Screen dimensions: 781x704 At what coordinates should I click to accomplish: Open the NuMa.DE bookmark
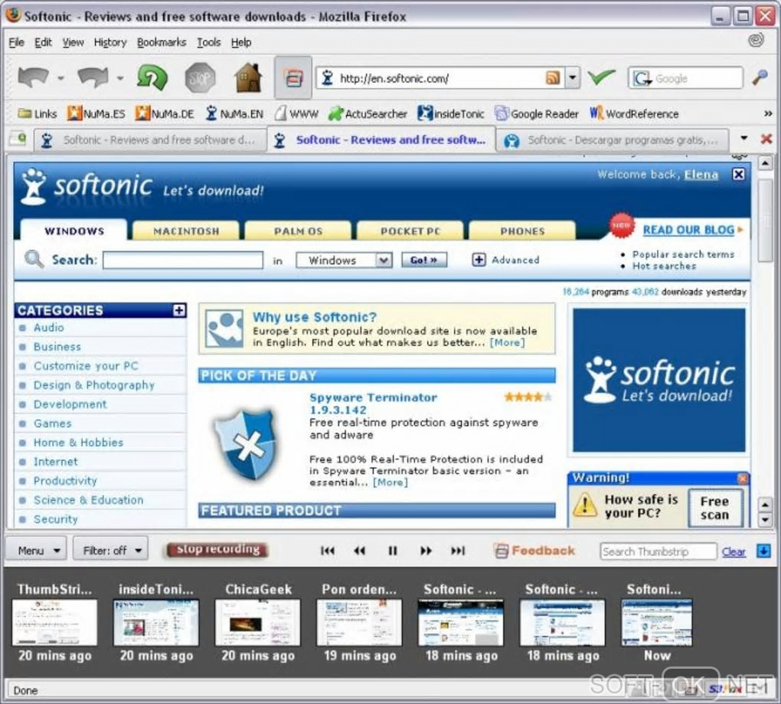[165, 113]
